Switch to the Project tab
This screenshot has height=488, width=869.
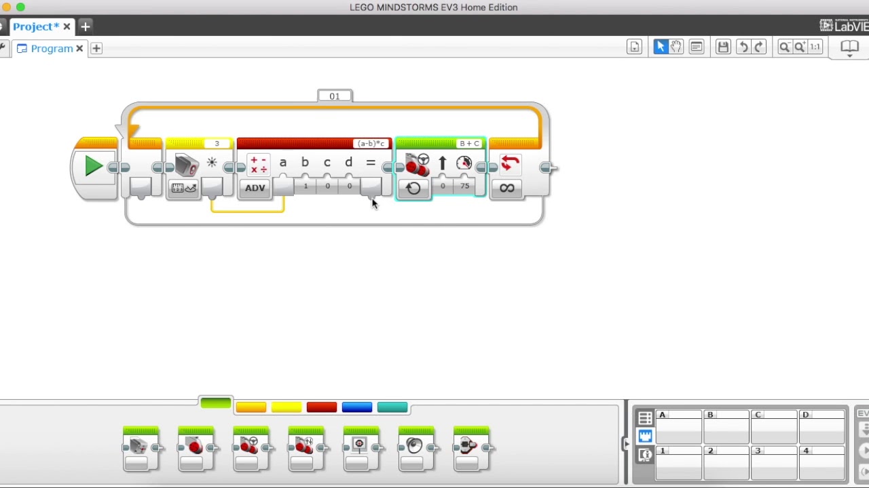(36, 26)
